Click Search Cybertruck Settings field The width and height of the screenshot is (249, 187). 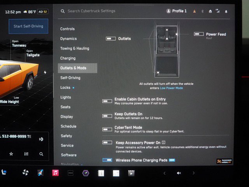91,11
